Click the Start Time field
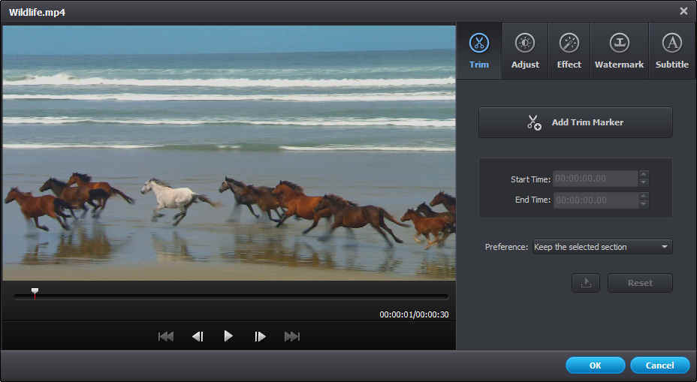The image size is (697, 382). pos(595,179)
